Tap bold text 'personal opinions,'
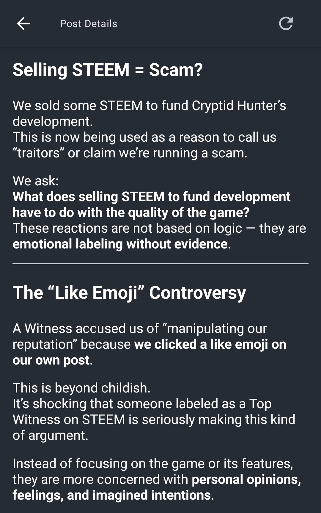 point(246,479)
